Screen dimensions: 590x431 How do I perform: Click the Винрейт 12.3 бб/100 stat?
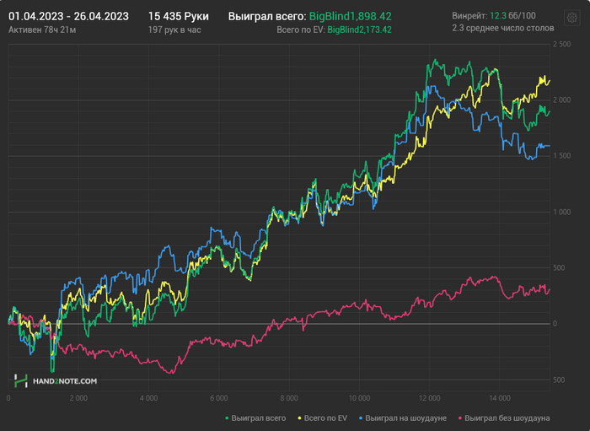(x=494, y=16)
